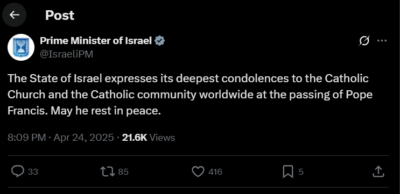Click the 85 reposts count

[123, 172]
